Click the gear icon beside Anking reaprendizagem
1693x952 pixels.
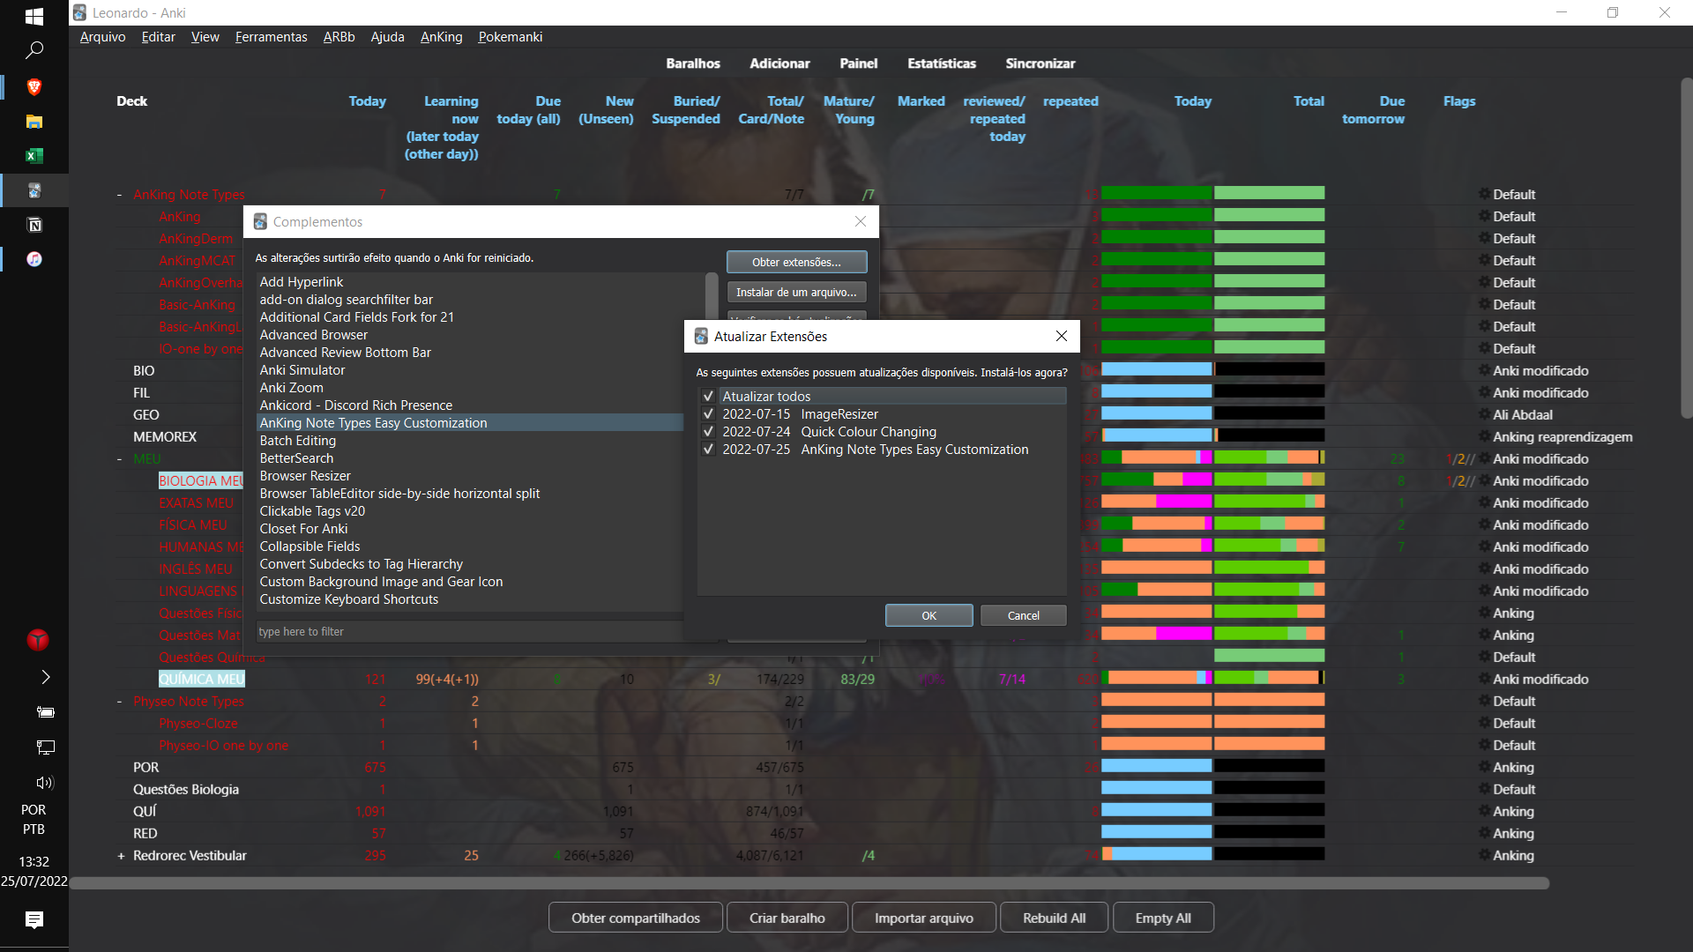click(1484, 436)
